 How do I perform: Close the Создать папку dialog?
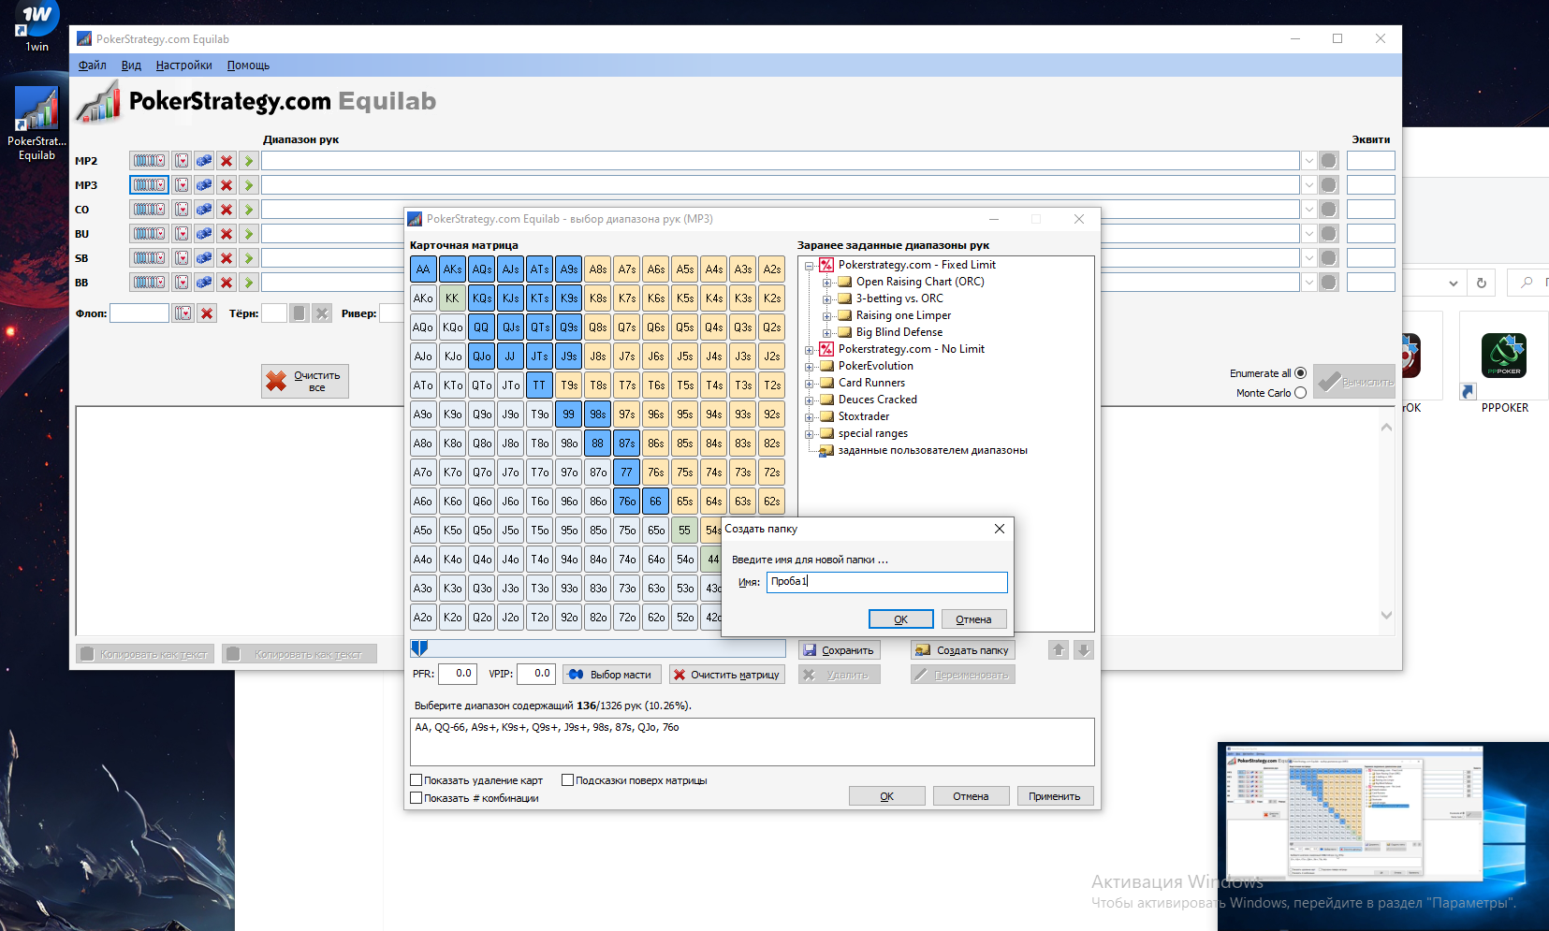[x=1000, y=529]
